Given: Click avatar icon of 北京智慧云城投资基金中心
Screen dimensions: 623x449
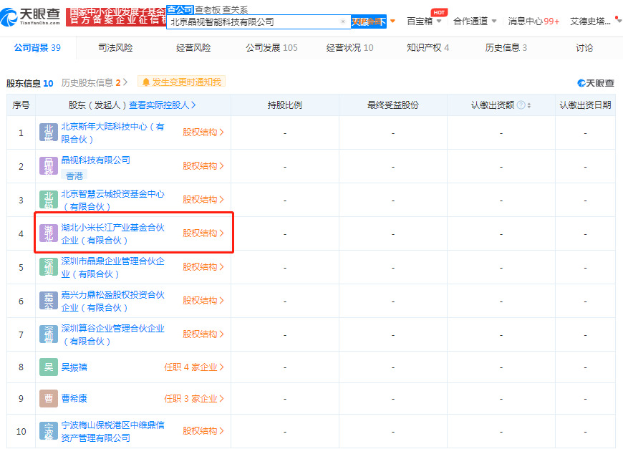Looking at the screenshot, I should [x=49, y=200].
